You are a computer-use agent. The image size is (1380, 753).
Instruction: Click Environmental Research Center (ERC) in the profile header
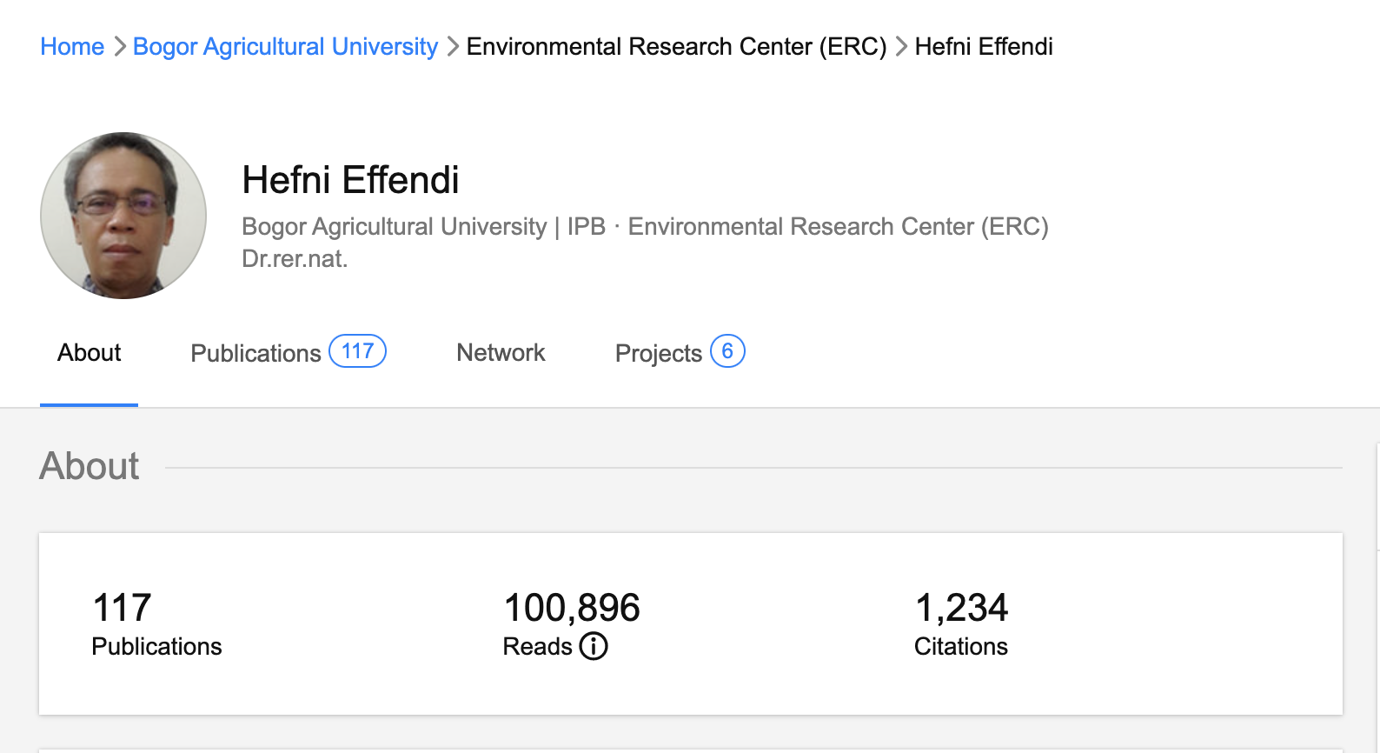pos(838,227)
